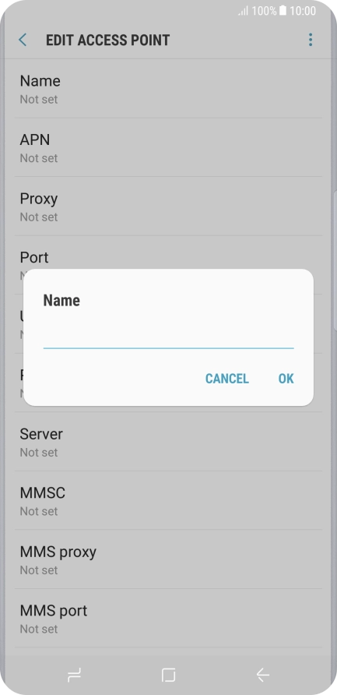
Task: Tap the home navigation button
Action: pyautogui.click(x=168, y=675)
